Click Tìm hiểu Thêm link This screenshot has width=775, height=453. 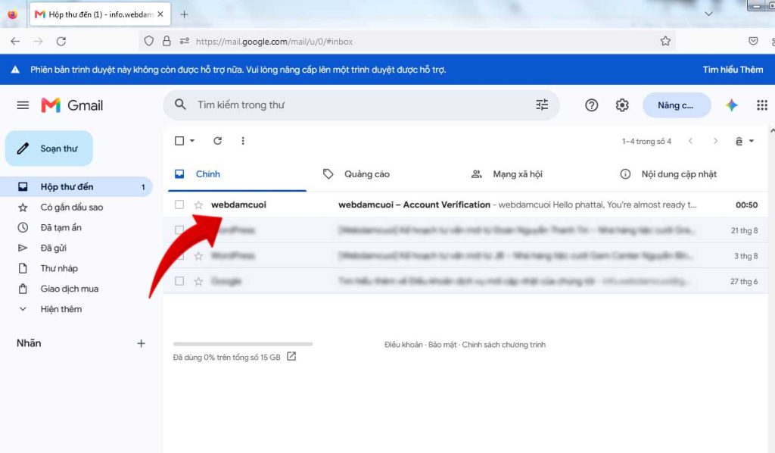[x=733, y=70]
